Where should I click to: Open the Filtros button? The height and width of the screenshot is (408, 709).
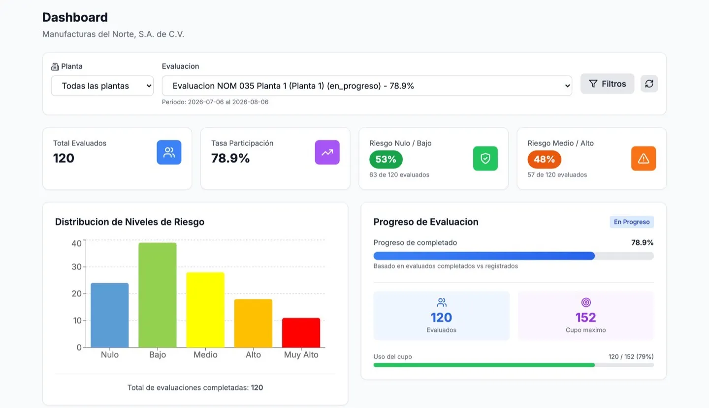pos(607,84)
